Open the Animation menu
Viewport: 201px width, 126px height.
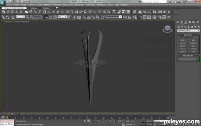57,5
